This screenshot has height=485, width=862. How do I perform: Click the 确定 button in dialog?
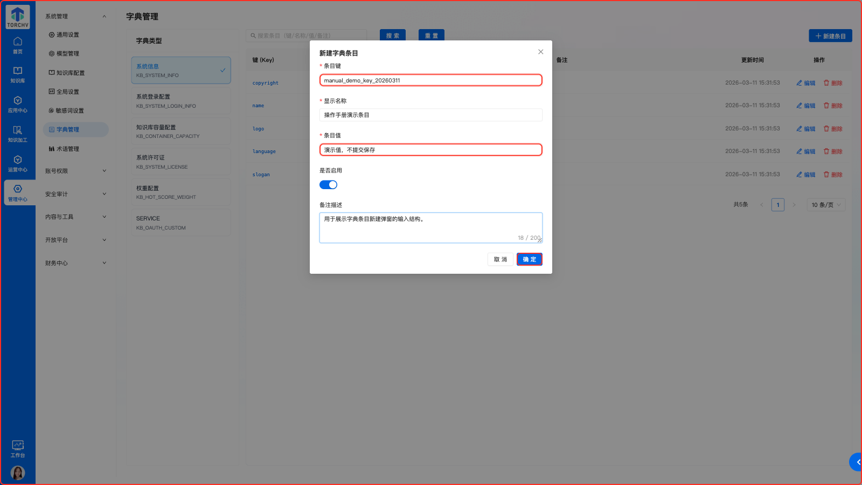[x=529, y=259]
